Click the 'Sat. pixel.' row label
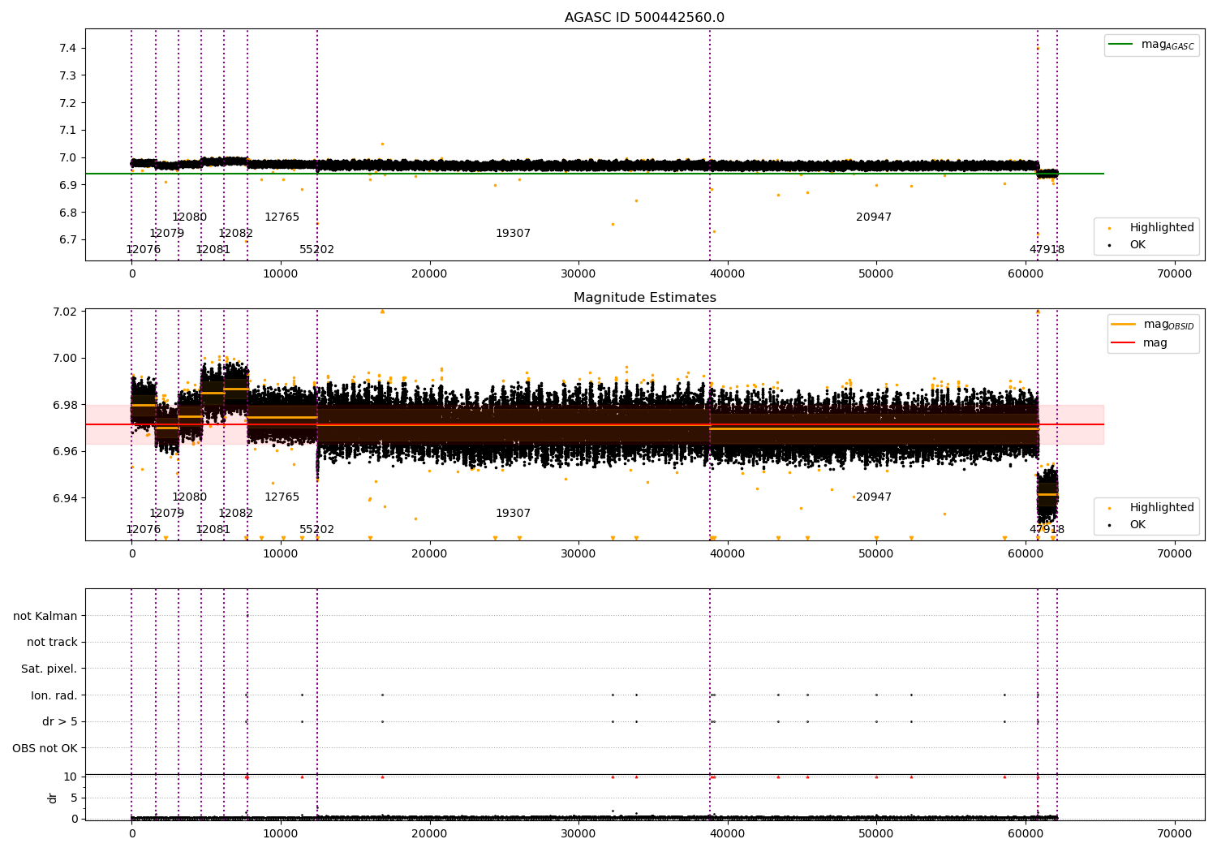Image resolution: width=1217 pixels, height=852 pixels. [x=49, y=669]
